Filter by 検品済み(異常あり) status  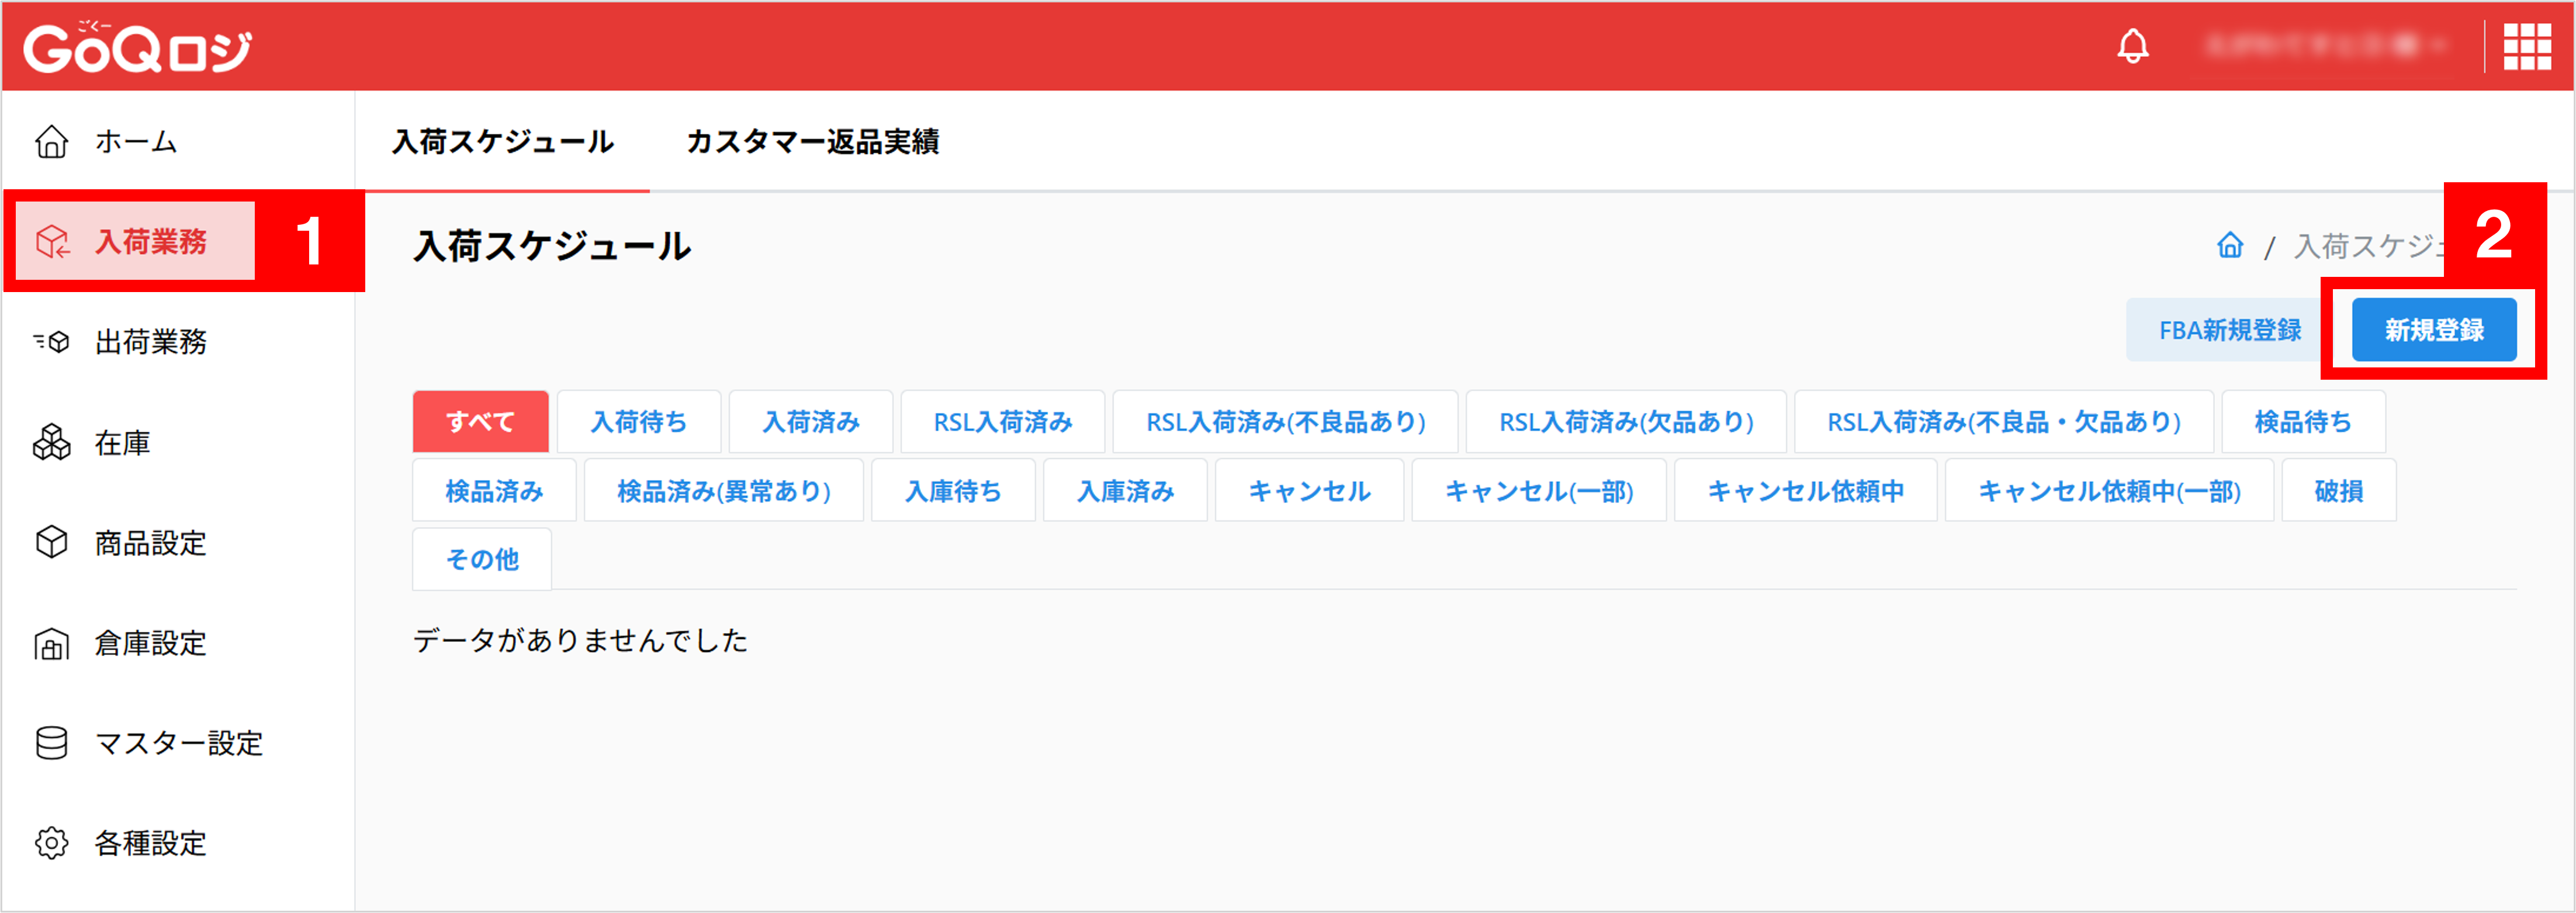pyautogui.click(x=723, y=491)
